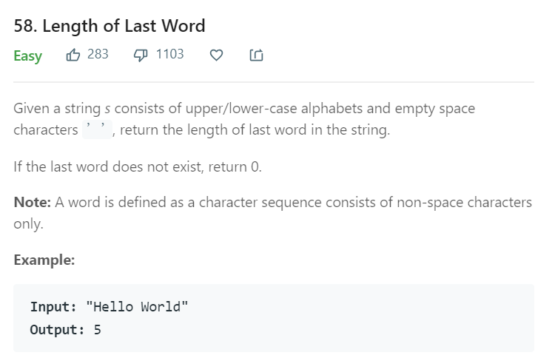Click the Input: label in the code block
Image resolution: width=535 pixels, height=358 pixels.
[53, 307]
